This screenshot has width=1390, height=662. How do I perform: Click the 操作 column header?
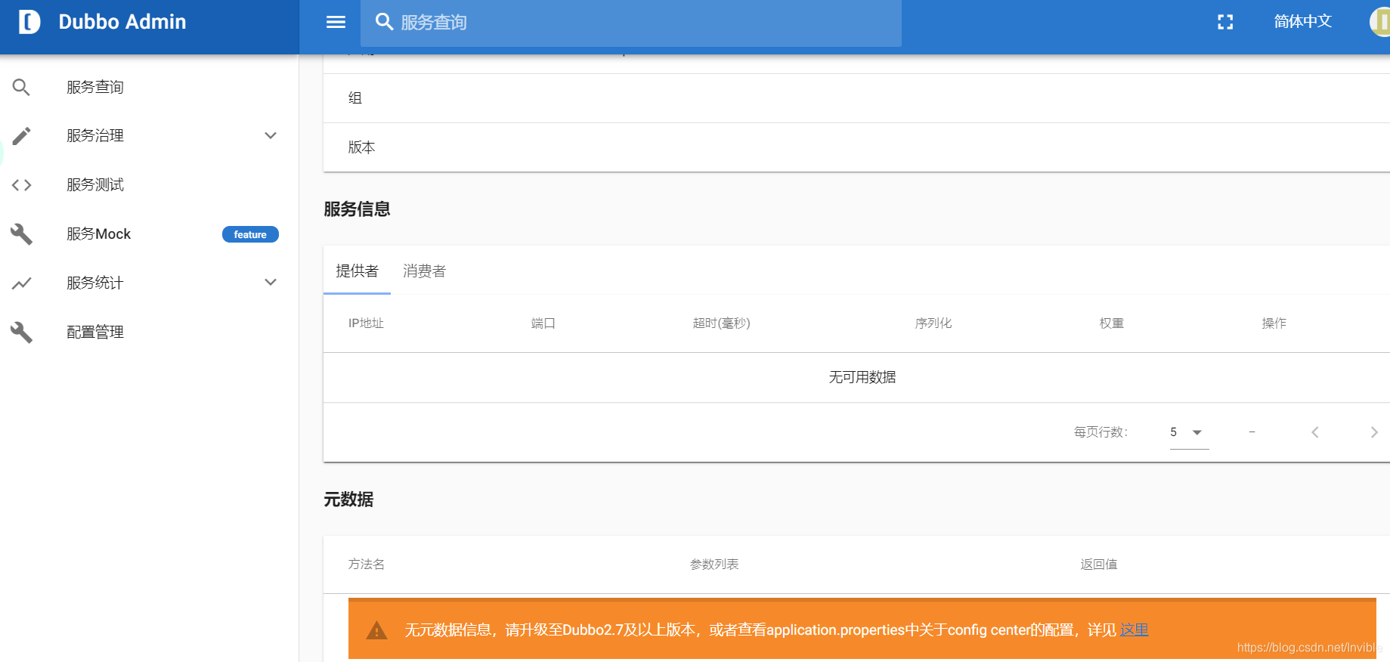pyautogui.click(x=1274, y=323)
